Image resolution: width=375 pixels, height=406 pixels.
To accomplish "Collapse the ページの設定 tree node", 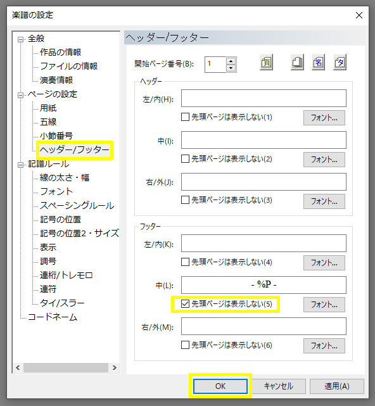I will (20, 95).
